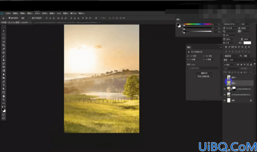This screenshot has width=257, height=152.
Task: Open the File menu
Action: 8,13
